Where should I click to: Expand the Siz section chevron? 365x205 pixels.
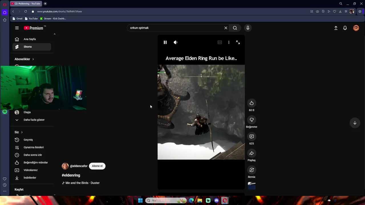point(22,132)
